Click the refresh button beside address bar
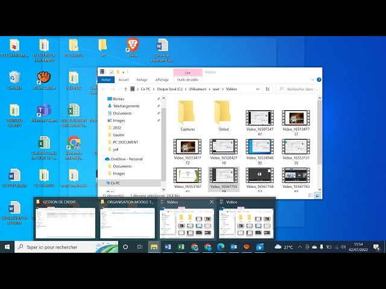Viewport: 386px width, 289px height. click(268, 89)
